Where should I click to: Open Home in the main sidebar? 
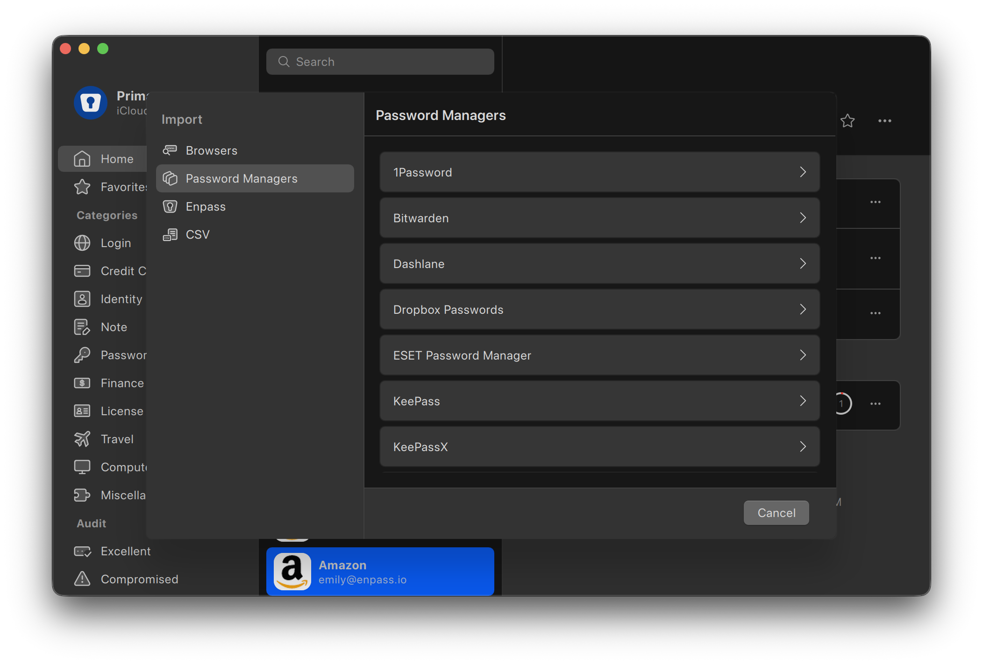coord(103,159)
